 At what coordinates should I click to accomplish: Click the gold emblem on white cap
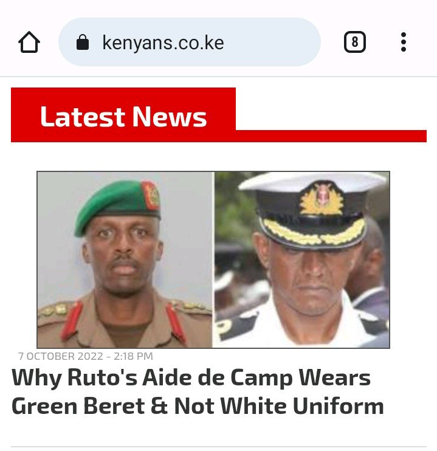tap(322, 199)
